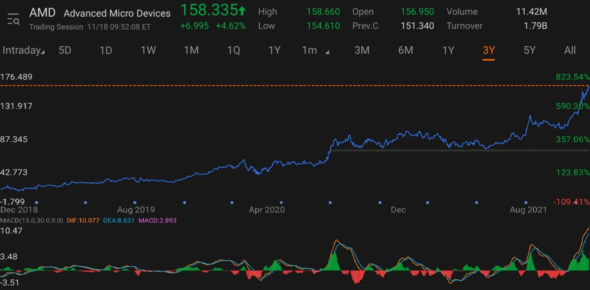Switch to the 1W chart tab
Image resolution: width=590 pixels, height=290 pixels.
[148, 50]
